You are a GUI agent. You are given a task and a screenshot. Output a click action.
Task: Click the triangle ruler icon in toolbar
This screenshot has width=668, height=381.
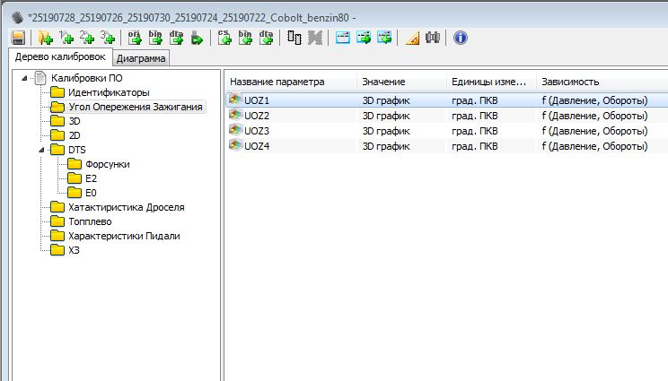point(412,38)
